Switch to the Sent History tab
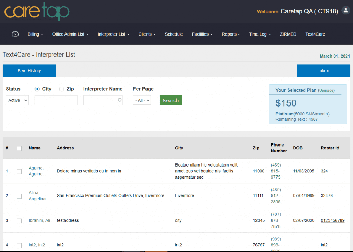This screenshot has width=353, height=252. [x=29, y=71]
